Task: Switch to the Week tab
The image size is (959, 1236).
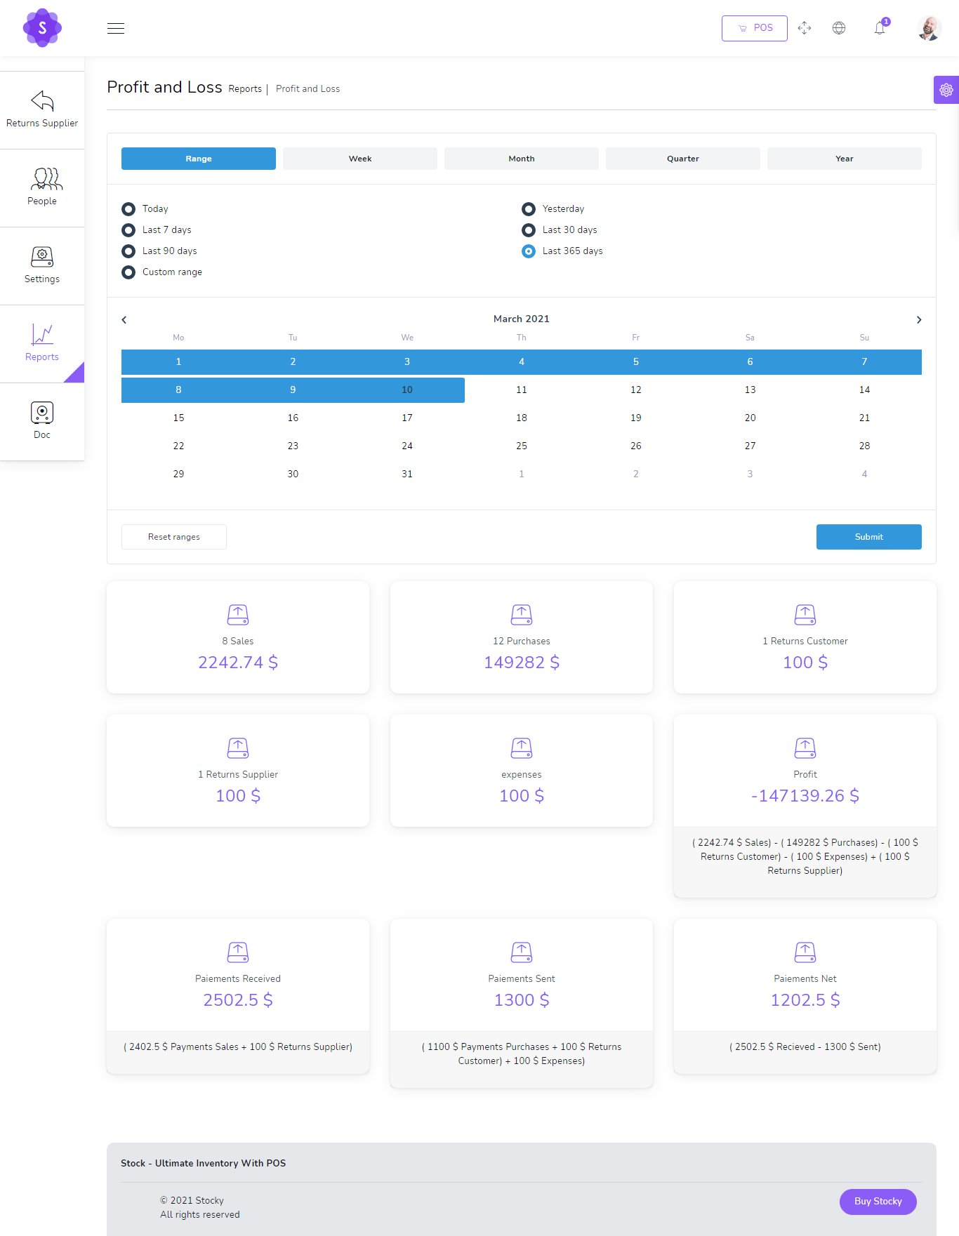Action: 360,159
